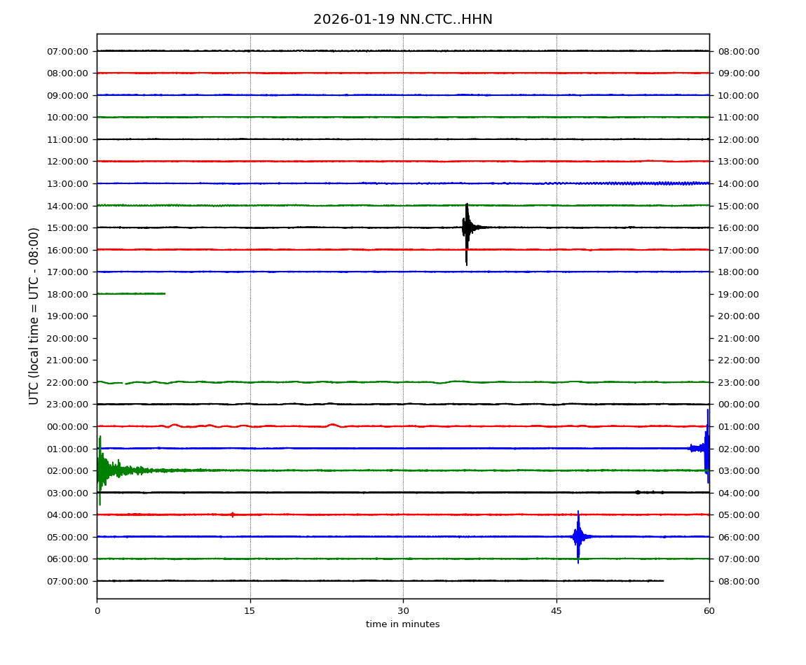Select the 20:00:00 label on the left axis

pyautogui.click(x=68, y=338)
